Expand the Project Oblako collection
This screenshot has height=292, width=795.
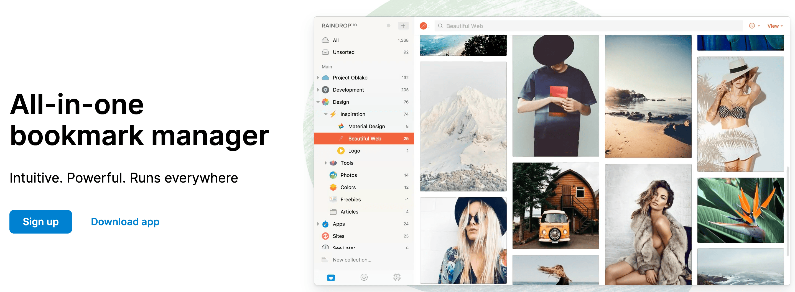click(318, 78)
